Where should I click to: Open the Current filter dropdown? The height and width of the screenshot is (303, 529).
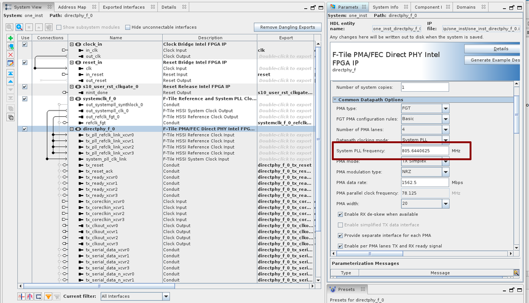tap(166, 296)
